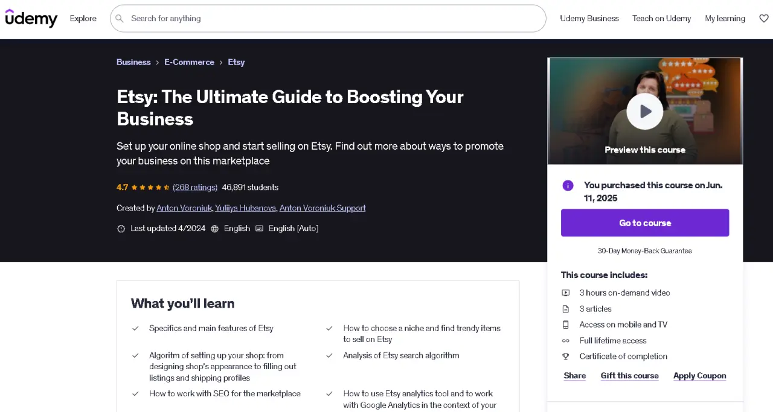
Task: Click Apply Coupon
Action: (x=700, y=376)
